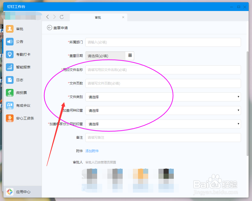Go back using the 盖章申请 back arrow
Viewport: 252px width, 201px height.
[x=49, y=28]
